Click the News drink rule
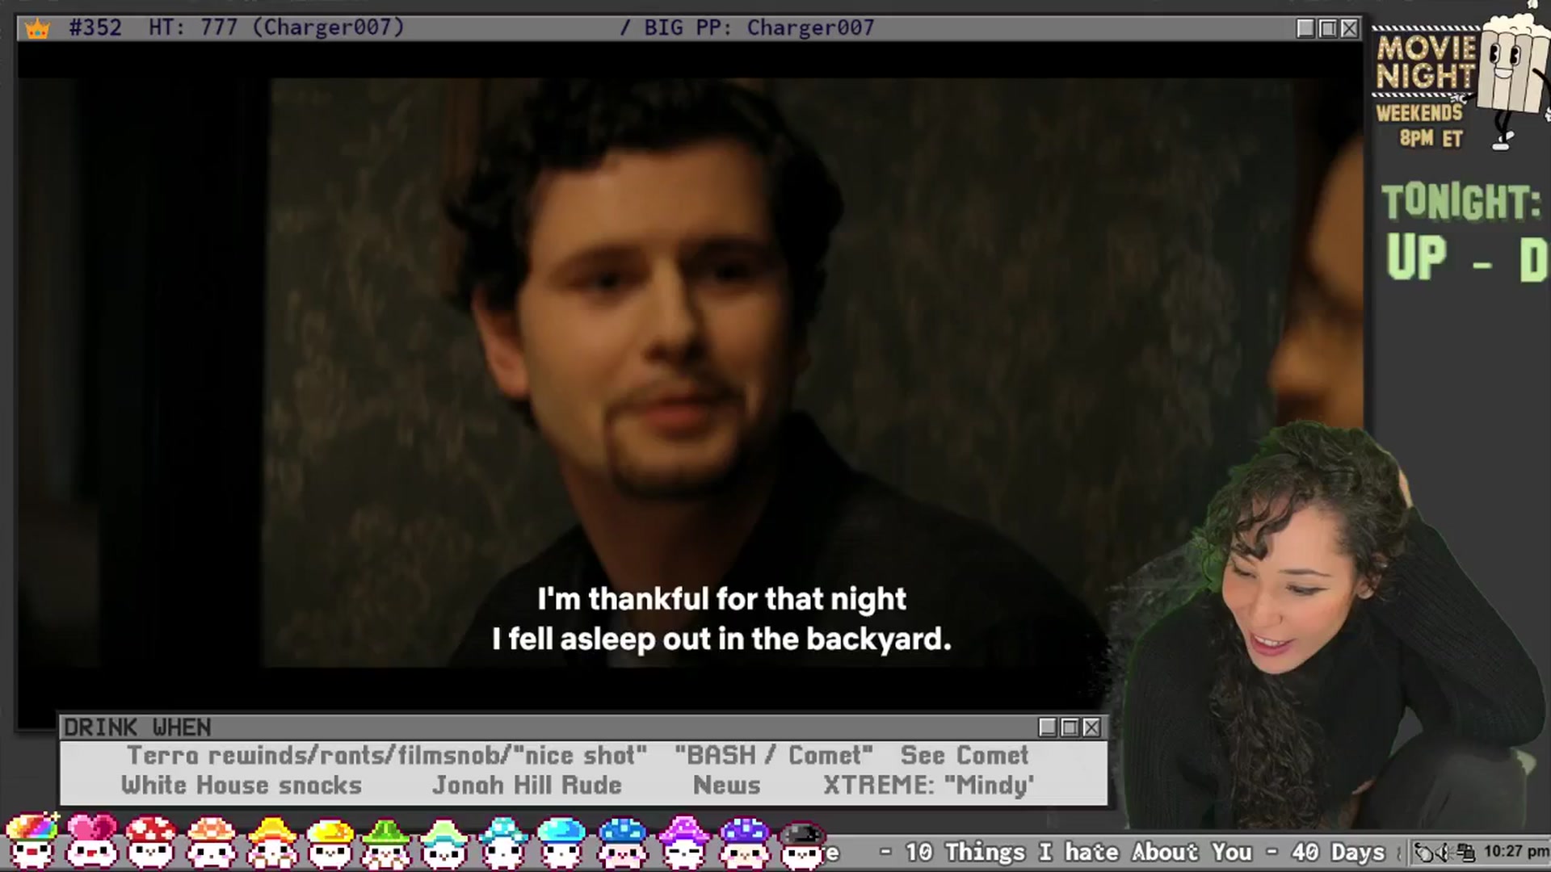Viewport: 1551px width, 872px height. pyautogui.click(x=727, y=786)
